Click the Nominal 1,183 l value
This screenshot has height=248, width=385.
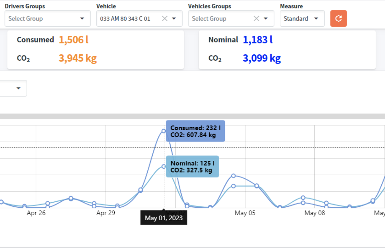pos(258,40)
